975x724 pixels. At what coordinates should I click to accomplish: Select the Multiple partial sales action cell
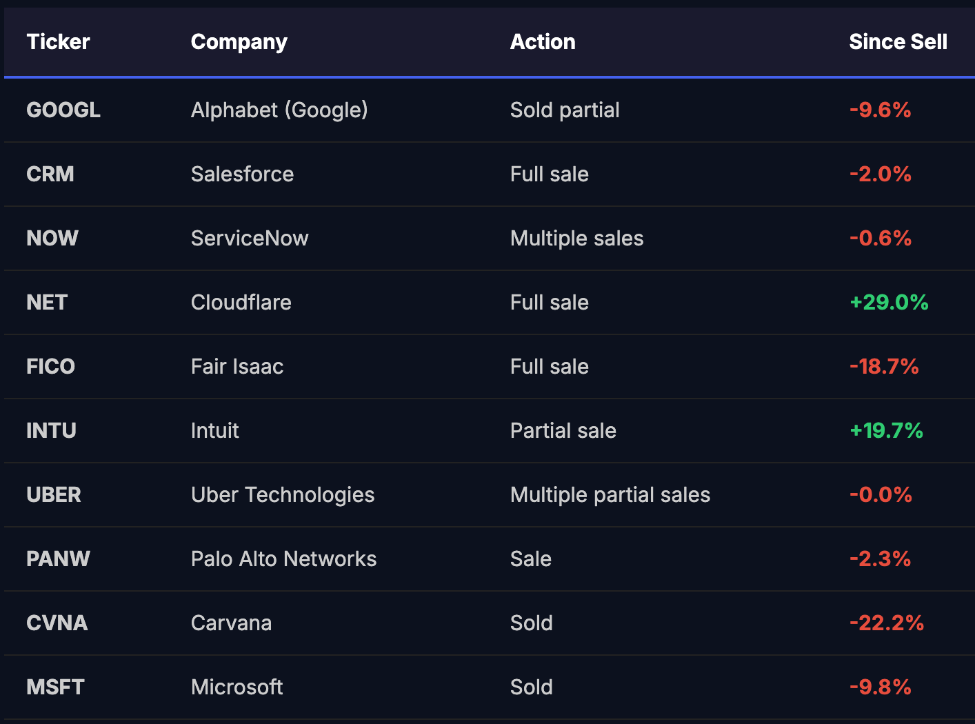(x=610, y=495)
